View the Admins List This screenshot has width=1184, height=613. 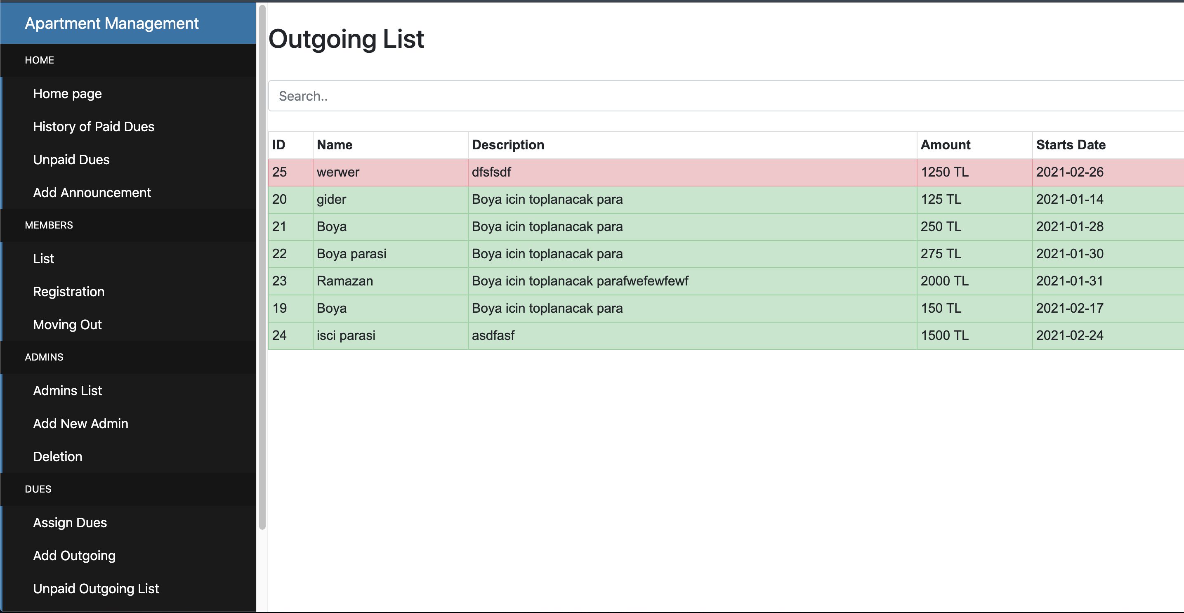tap(67, 391)
